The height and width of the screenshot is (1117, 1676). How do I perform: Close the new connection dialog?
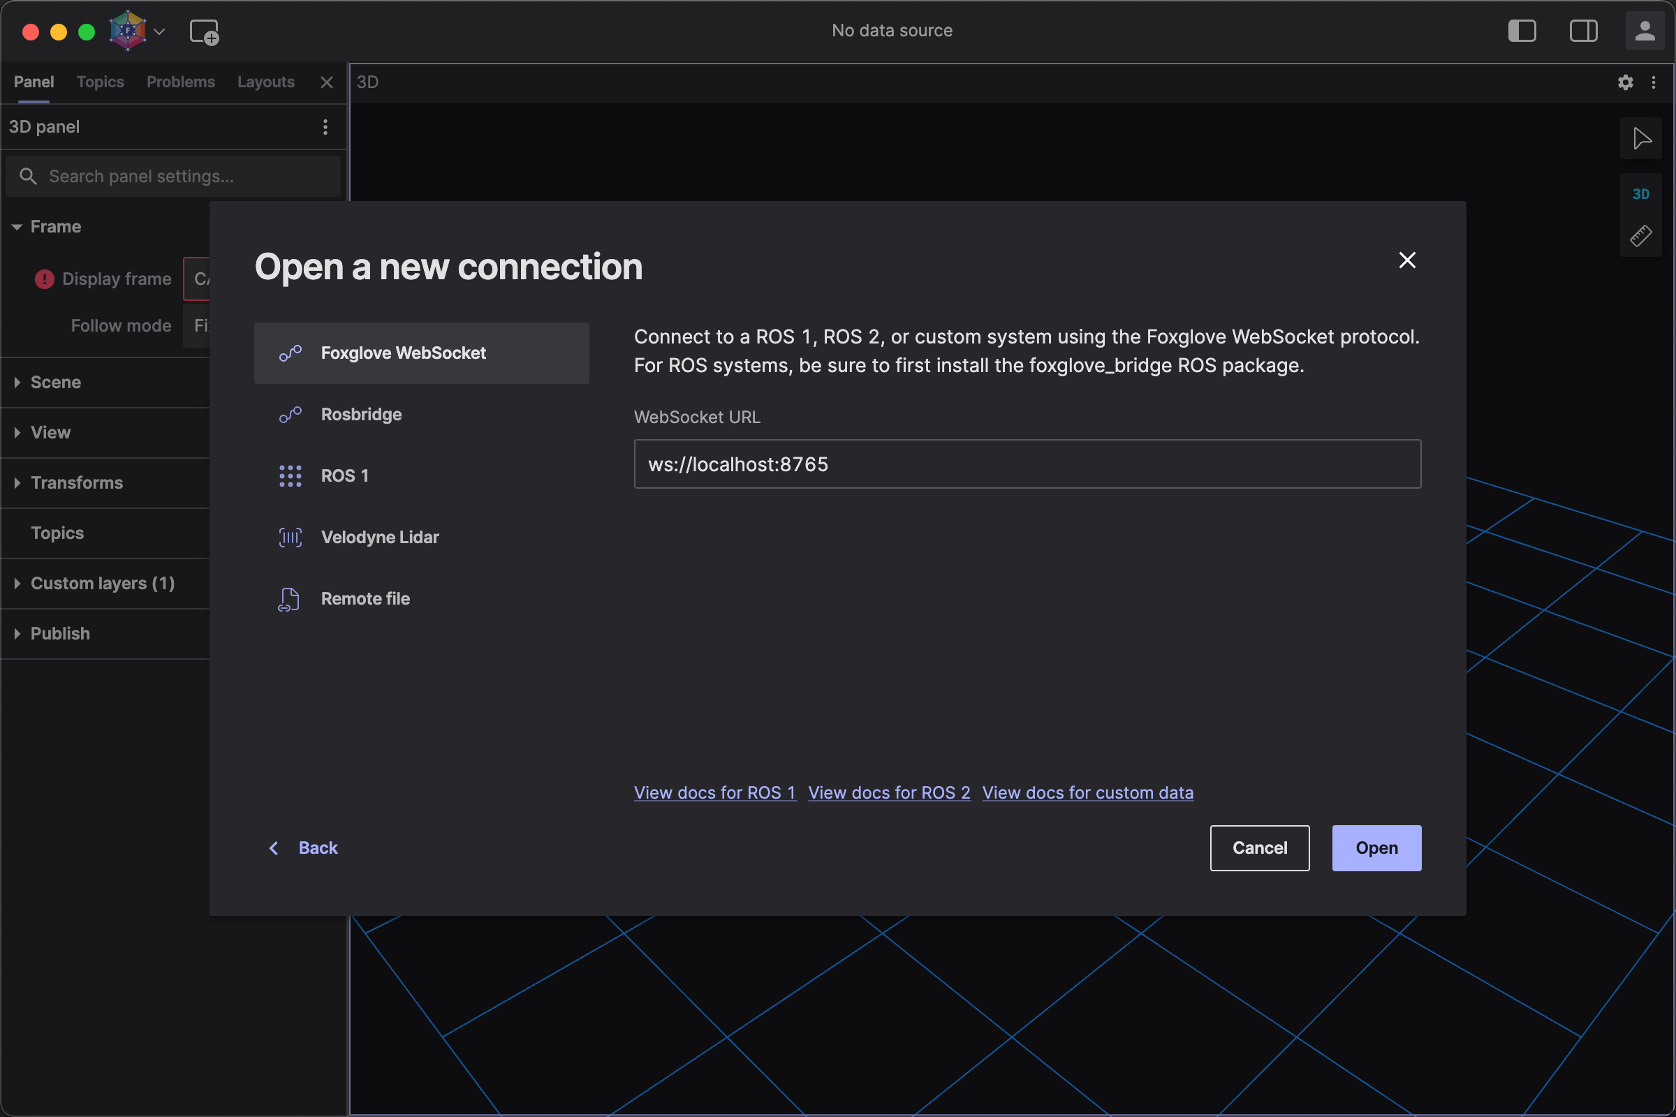pyautogui.click(x=1407, y=260)
